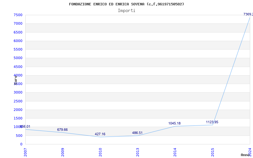Select the 5000 y-axis tick label
This screenshot has height=158, width=253.
tap(18, 58)
